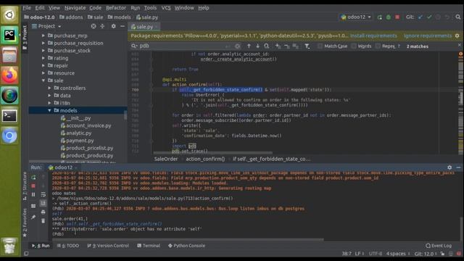Click the Git commit checkmark icon
Viewport: 464px width, 261px height.
pyautogui.click(x=429, y=17)
